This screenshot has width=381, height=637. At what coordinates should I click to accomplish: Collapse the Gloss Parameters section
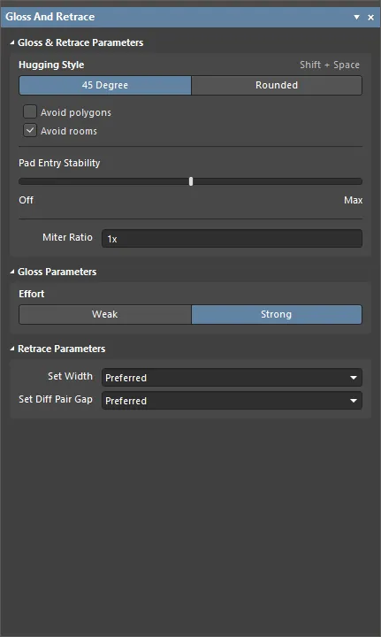coord(12,272)
